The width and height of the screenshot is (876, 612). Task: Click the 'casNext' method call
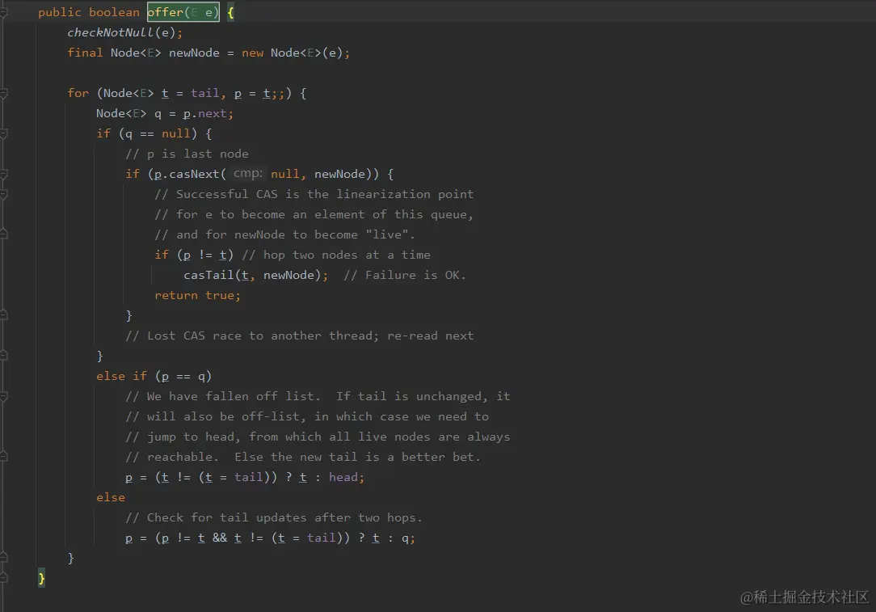click(195, 174)
